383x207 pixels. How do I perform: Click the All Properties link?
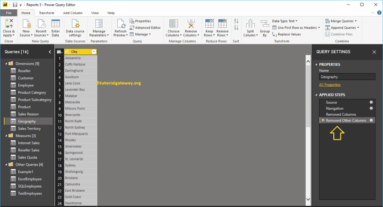[x=330, y=85]
